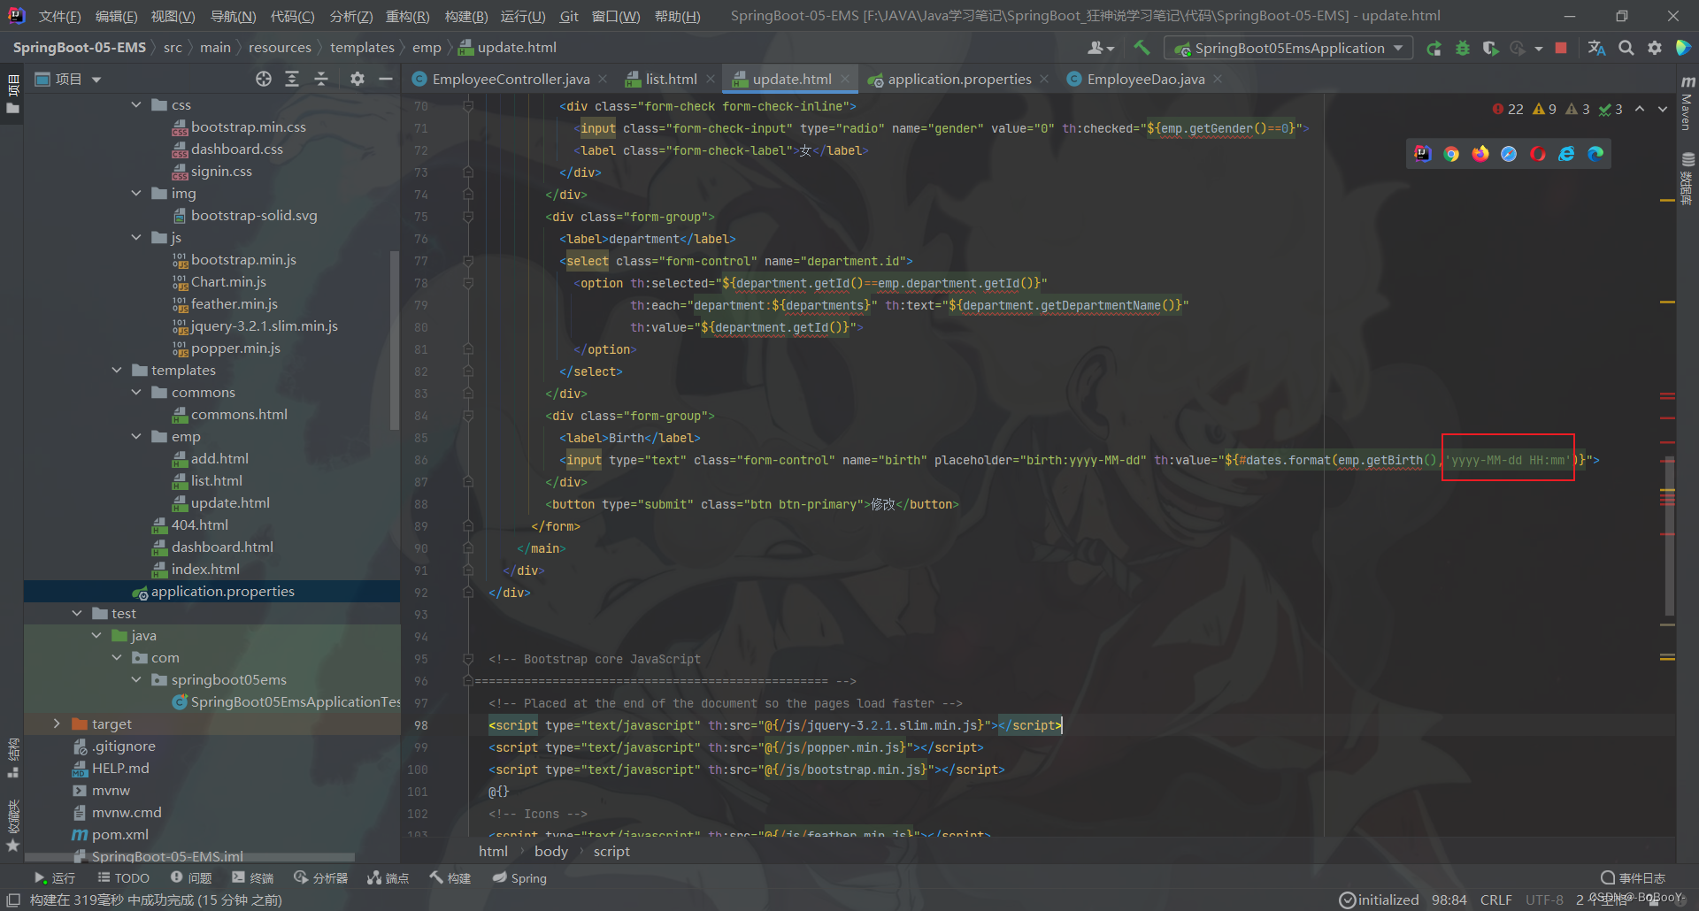Open page in Edge browser
1699x911 pixels.
[x=1595, y=154]
